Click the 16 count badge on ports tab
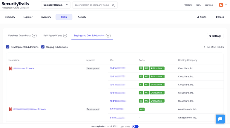Viewport: 230px width, 128px height. 34,36
